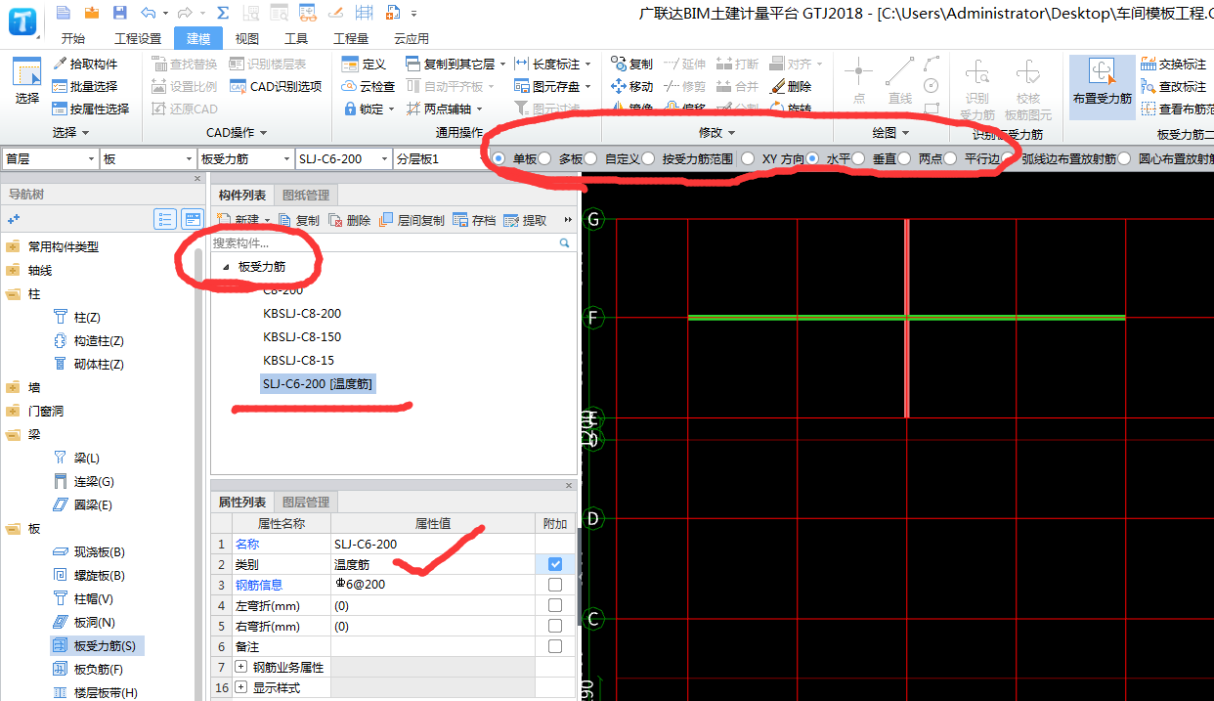1214x701 pixels.
Task: Click the Save icon in quick access toolbar
Action: [119, 13]
